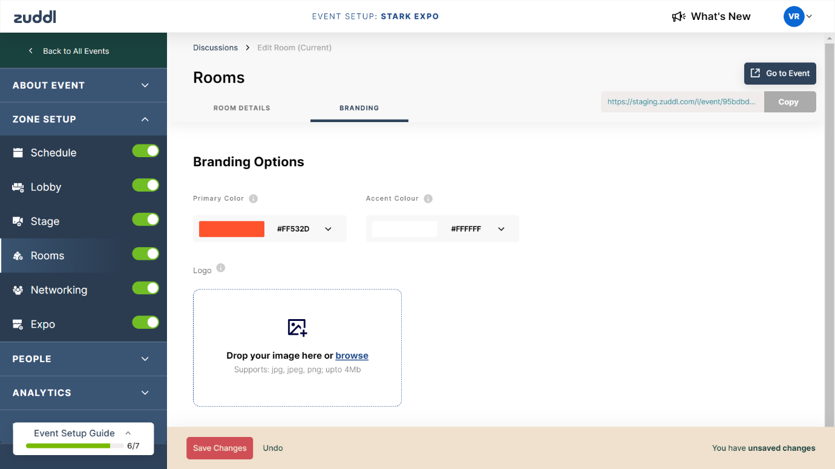The image size is (835, 469).
Task: Click the Networking people icon in sidebar
Action: pyautogui.click(x=18, y=290)
